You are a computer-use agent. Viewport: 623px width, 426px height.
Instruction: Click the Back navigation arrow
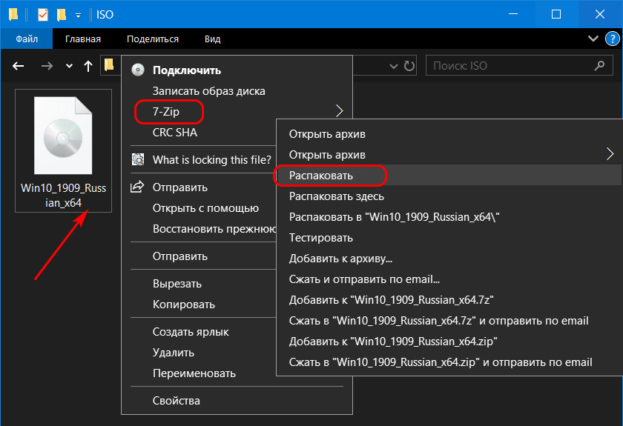tap(19, 65)
